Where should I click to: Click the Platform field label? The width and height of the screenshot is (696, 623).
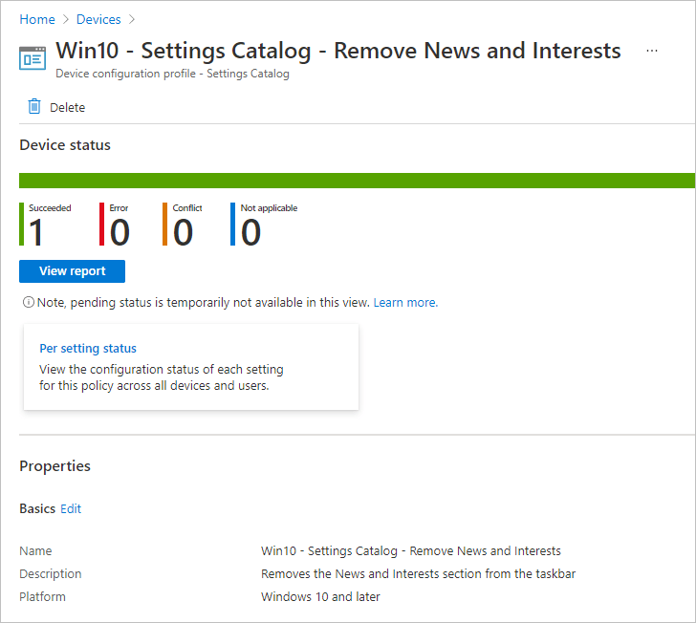42,597
